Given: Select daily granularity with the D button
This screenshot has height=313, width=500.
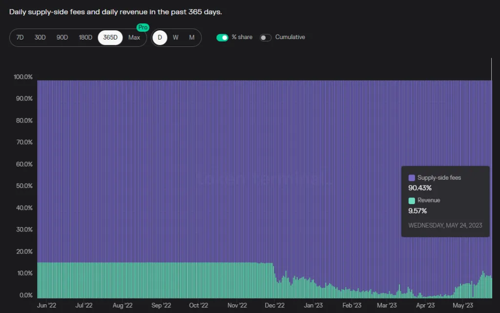Looking at the screenshot, I should tap(160, 37).
